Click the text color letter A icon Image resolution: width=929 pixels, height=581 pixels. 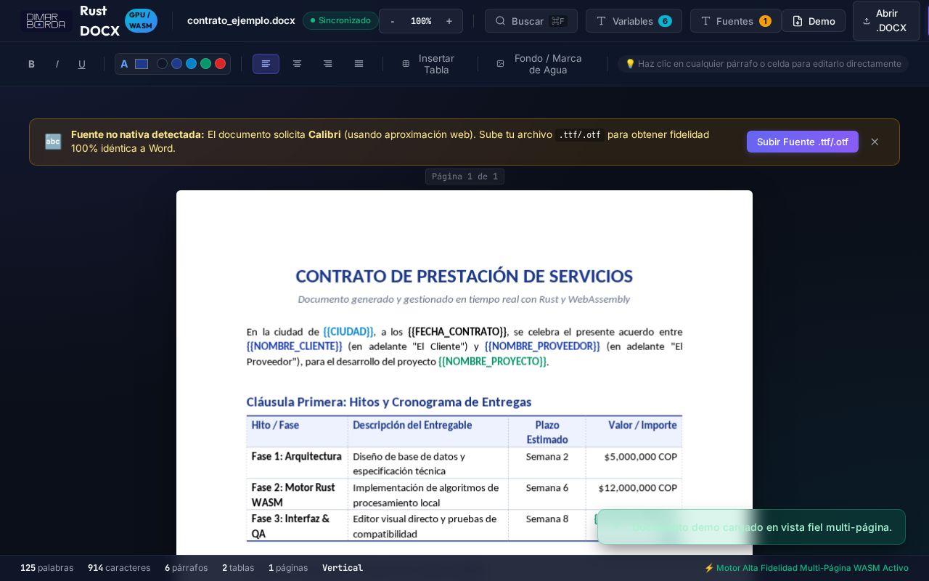tap(124, 64)
